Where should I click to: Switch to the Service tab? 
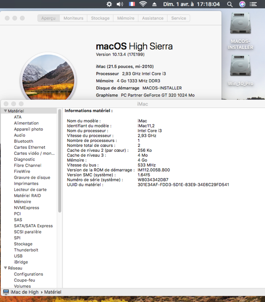pyautogui.click(x=178, y=18)
